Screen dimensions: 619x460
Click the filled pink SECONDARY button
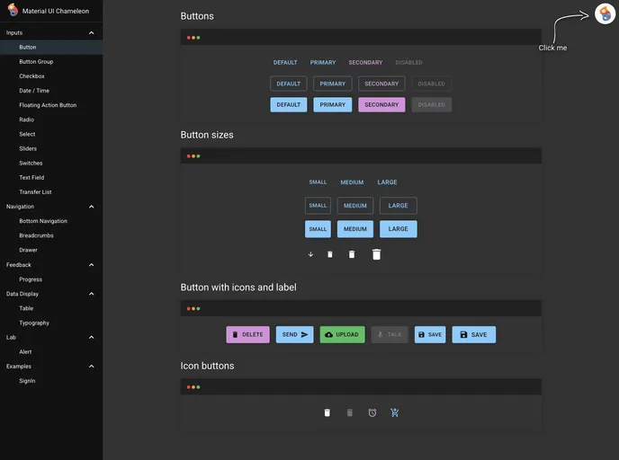tap(381, 105)
